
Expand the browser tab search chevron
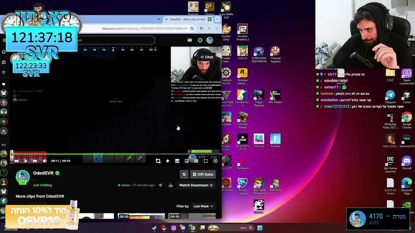[217, 19]
